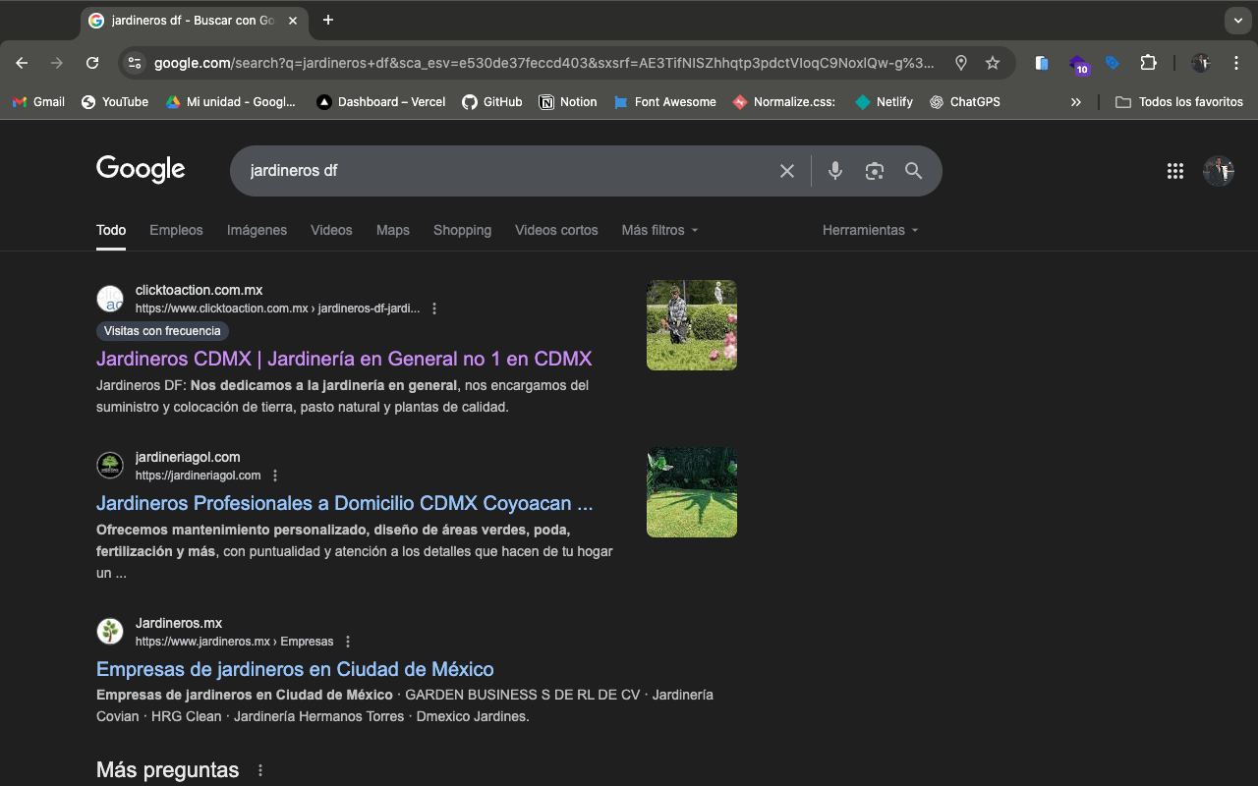Open Jardineros CDMX Jardinería en General result
Viewport: 1258px width, 786px height.
(x=344, y=359)
